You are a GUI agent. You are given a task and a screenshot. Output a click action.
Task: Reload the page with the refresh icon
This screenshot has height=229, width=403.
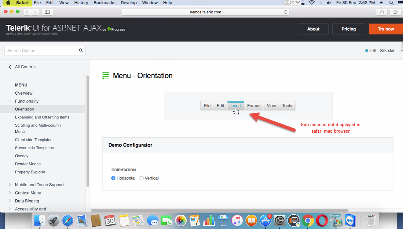(285, 12)
